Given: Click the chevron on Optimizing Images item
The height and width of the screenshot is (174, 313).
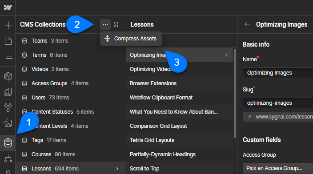Looking at the screenshot, I should tap(226, 55).
